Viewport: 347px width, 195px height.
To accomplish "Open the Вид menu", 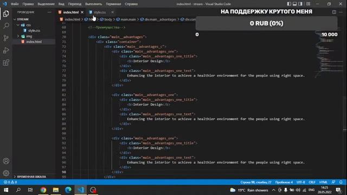I will click(x=61, y=4).
